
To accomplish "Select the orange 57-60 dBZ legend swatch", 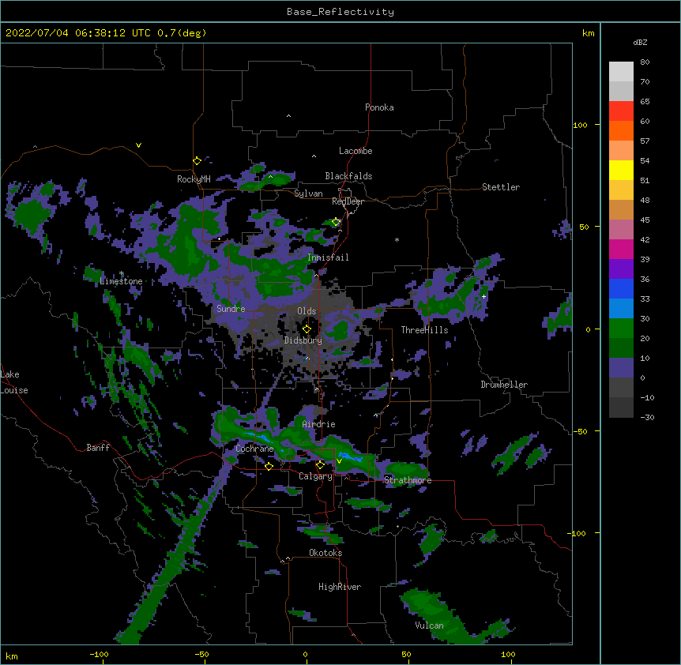I will click(621, 130).
